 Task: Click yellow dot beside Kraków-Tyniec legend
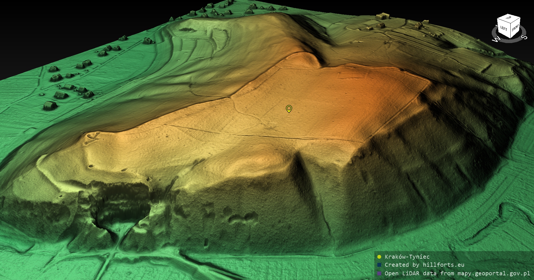tap(379, 257)
